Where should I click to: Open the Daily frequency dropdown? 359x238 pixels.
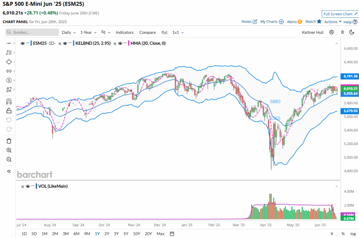(69, 32)
